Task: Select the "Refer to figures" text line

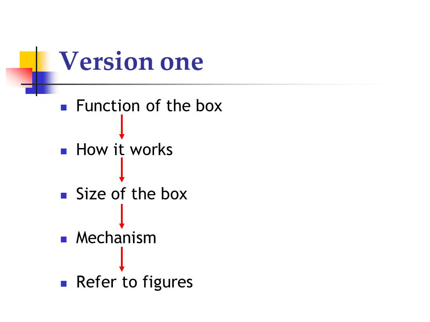Action: [134, 282]
